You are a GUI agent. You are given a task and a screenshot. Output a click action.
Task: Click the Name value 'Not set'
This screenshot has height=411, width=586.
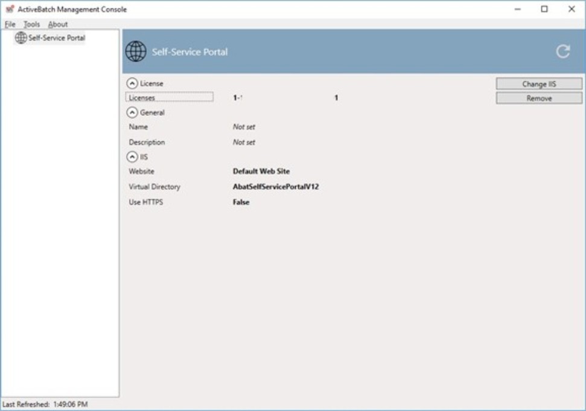coord(244,127)
